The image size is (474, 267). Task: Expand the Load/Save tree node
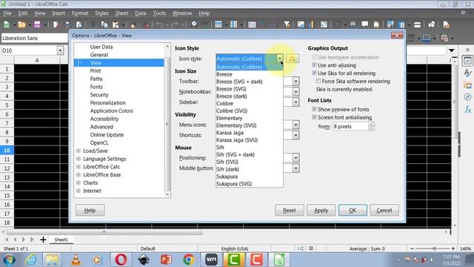(x=79, y=151)
